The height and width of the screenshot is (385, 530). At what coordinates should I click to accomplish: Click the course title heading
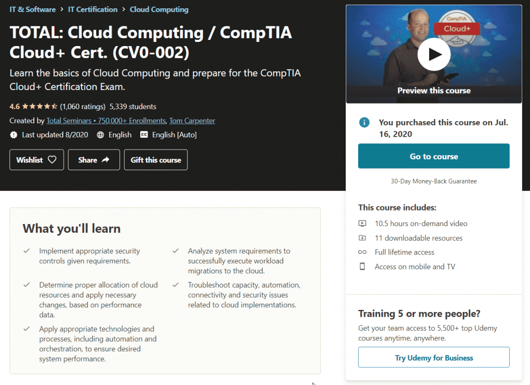click(151, 42)
